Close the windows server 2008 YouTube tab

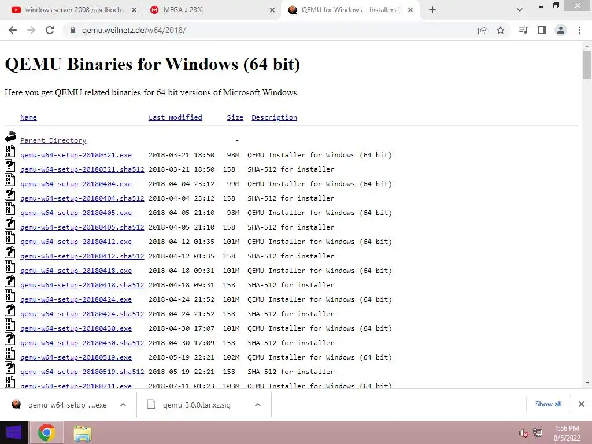(134, 10)
